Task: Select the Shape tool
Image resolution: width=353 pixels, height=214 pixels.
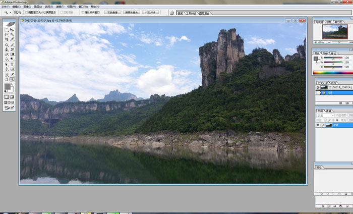Action: (x=12, y=69)
